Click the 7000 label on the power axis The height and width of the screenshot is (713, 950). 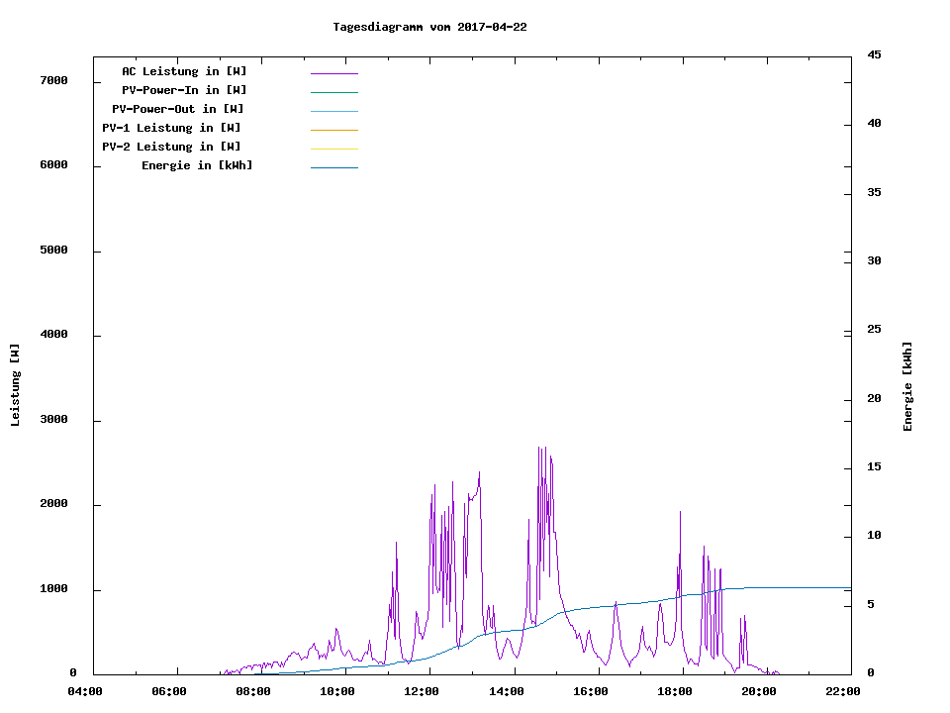point(53,81)
